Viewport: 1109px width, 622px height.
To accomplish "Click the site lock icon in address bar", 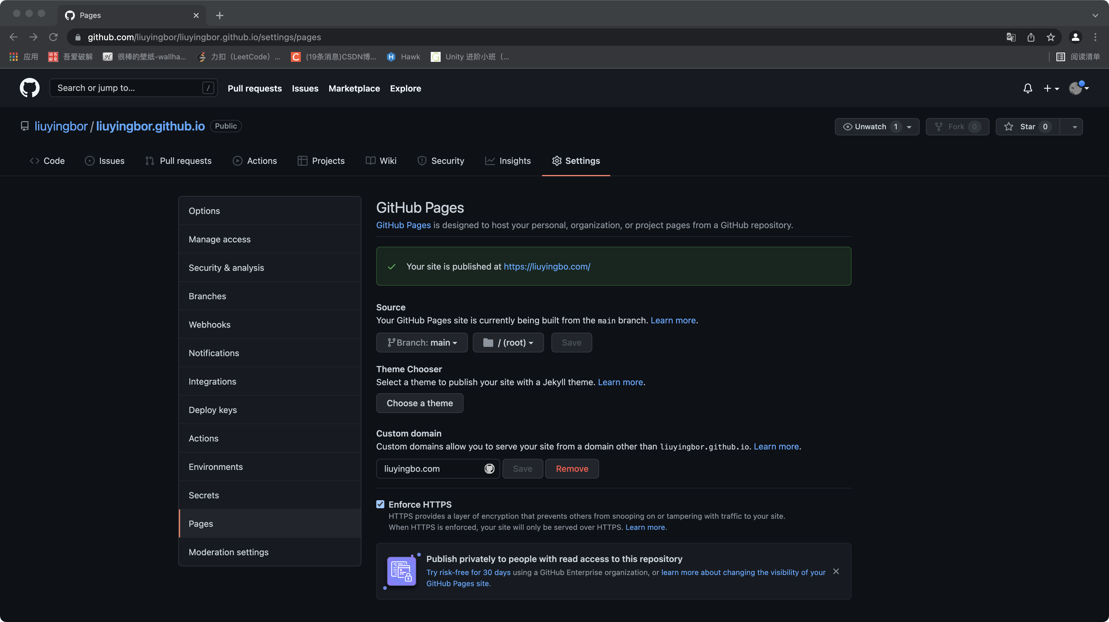I will tap(78, 37).
